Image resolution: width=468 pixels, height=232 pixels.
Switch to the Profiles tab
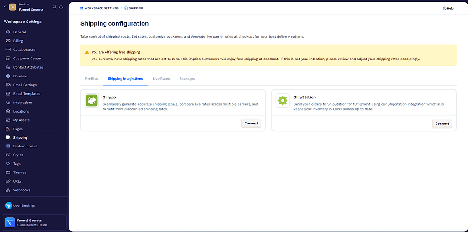click(x=91, y=79)
